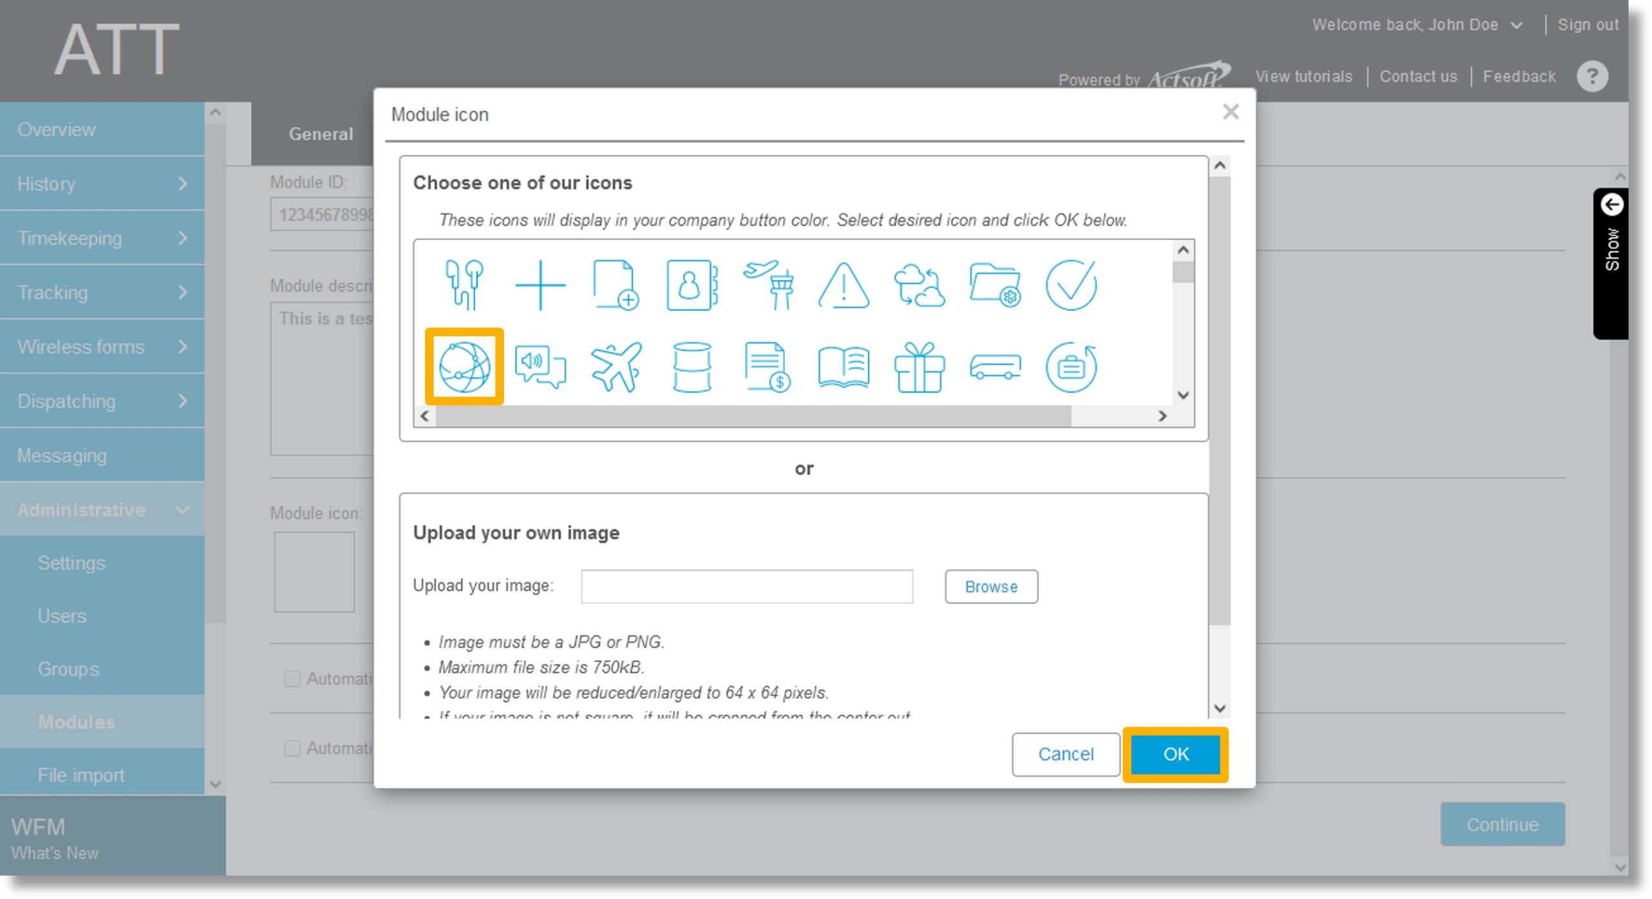1652x899 pixels.
Task: Switch to the General tab
Action: point(319,134)
